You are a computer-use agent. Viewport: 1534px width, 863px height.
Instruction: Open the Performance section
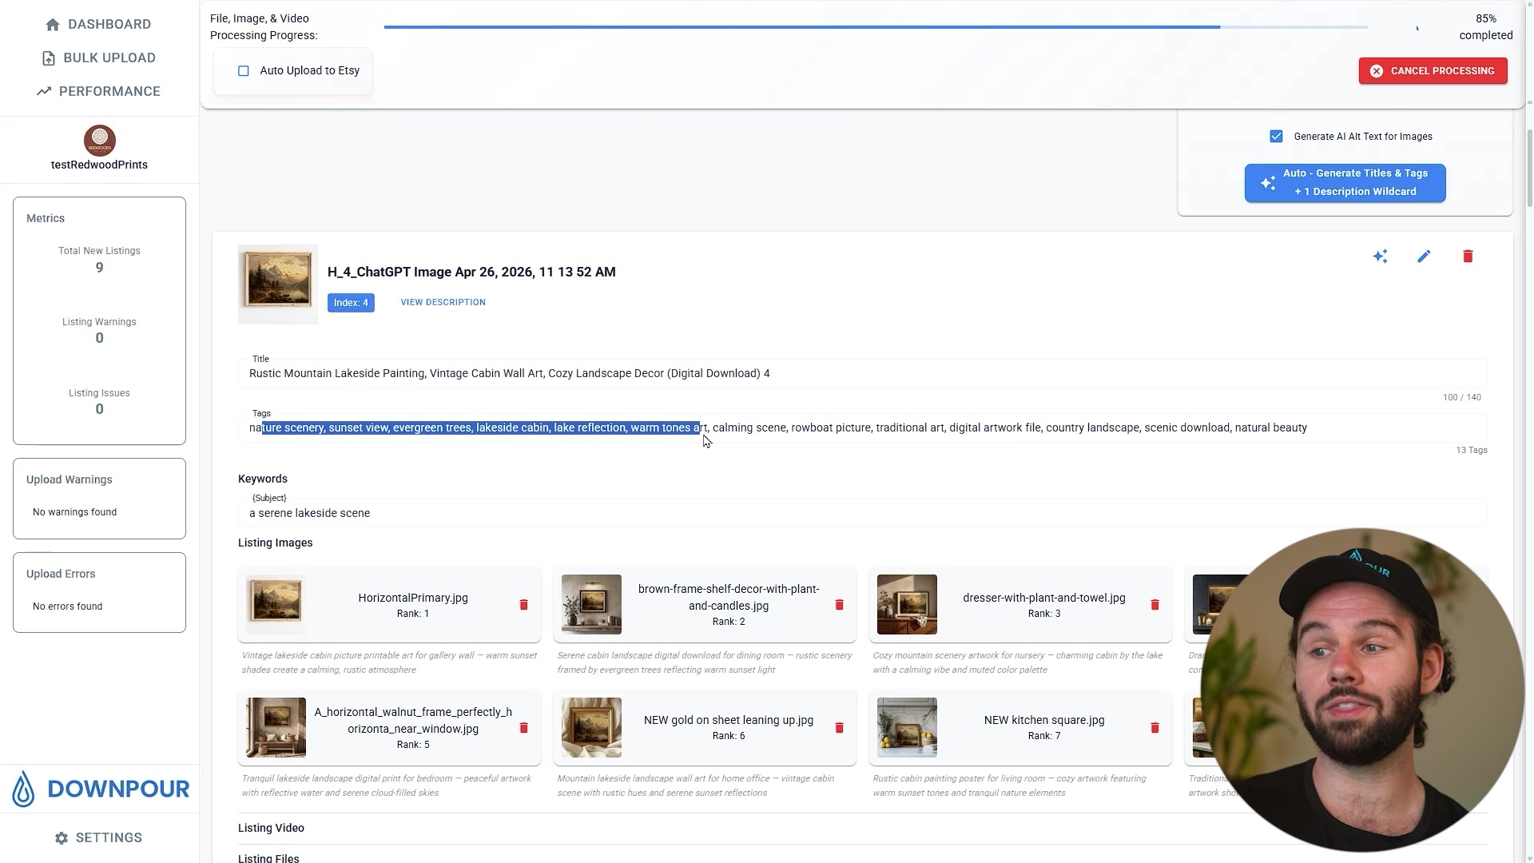[x=99, y=91]
